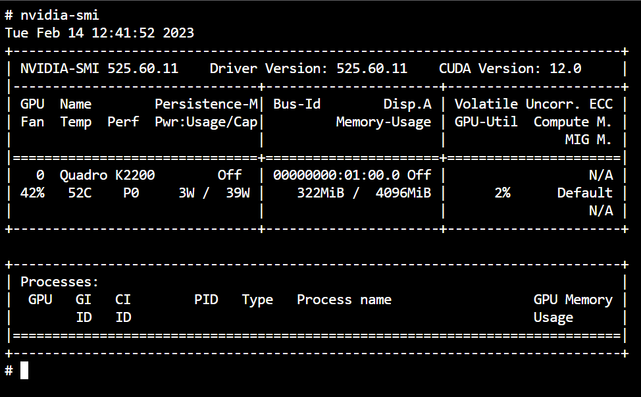Click the nvidia-smi command text
This screenshot has height=397, width=641.
(x=60, y=15)
